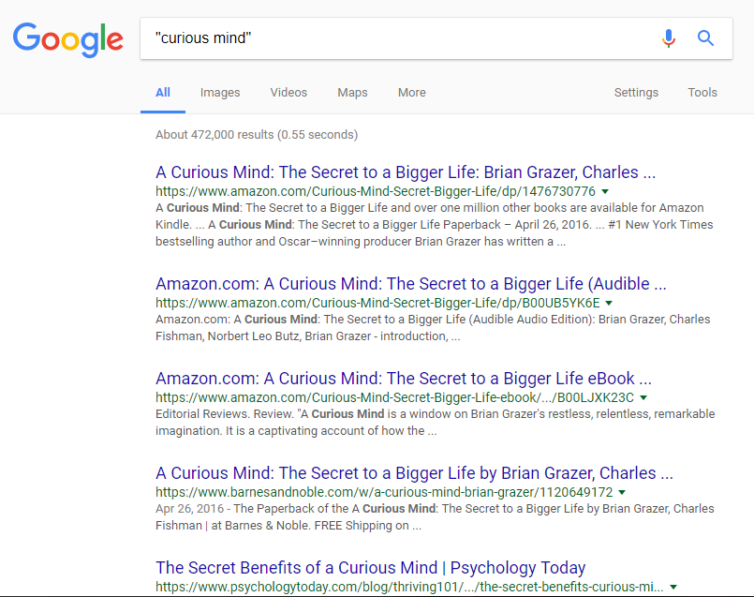Viewport: 754px width, 597px height.
Task: Expand arrow next to first amazon.com URL
Action: [x=605, y=191]
